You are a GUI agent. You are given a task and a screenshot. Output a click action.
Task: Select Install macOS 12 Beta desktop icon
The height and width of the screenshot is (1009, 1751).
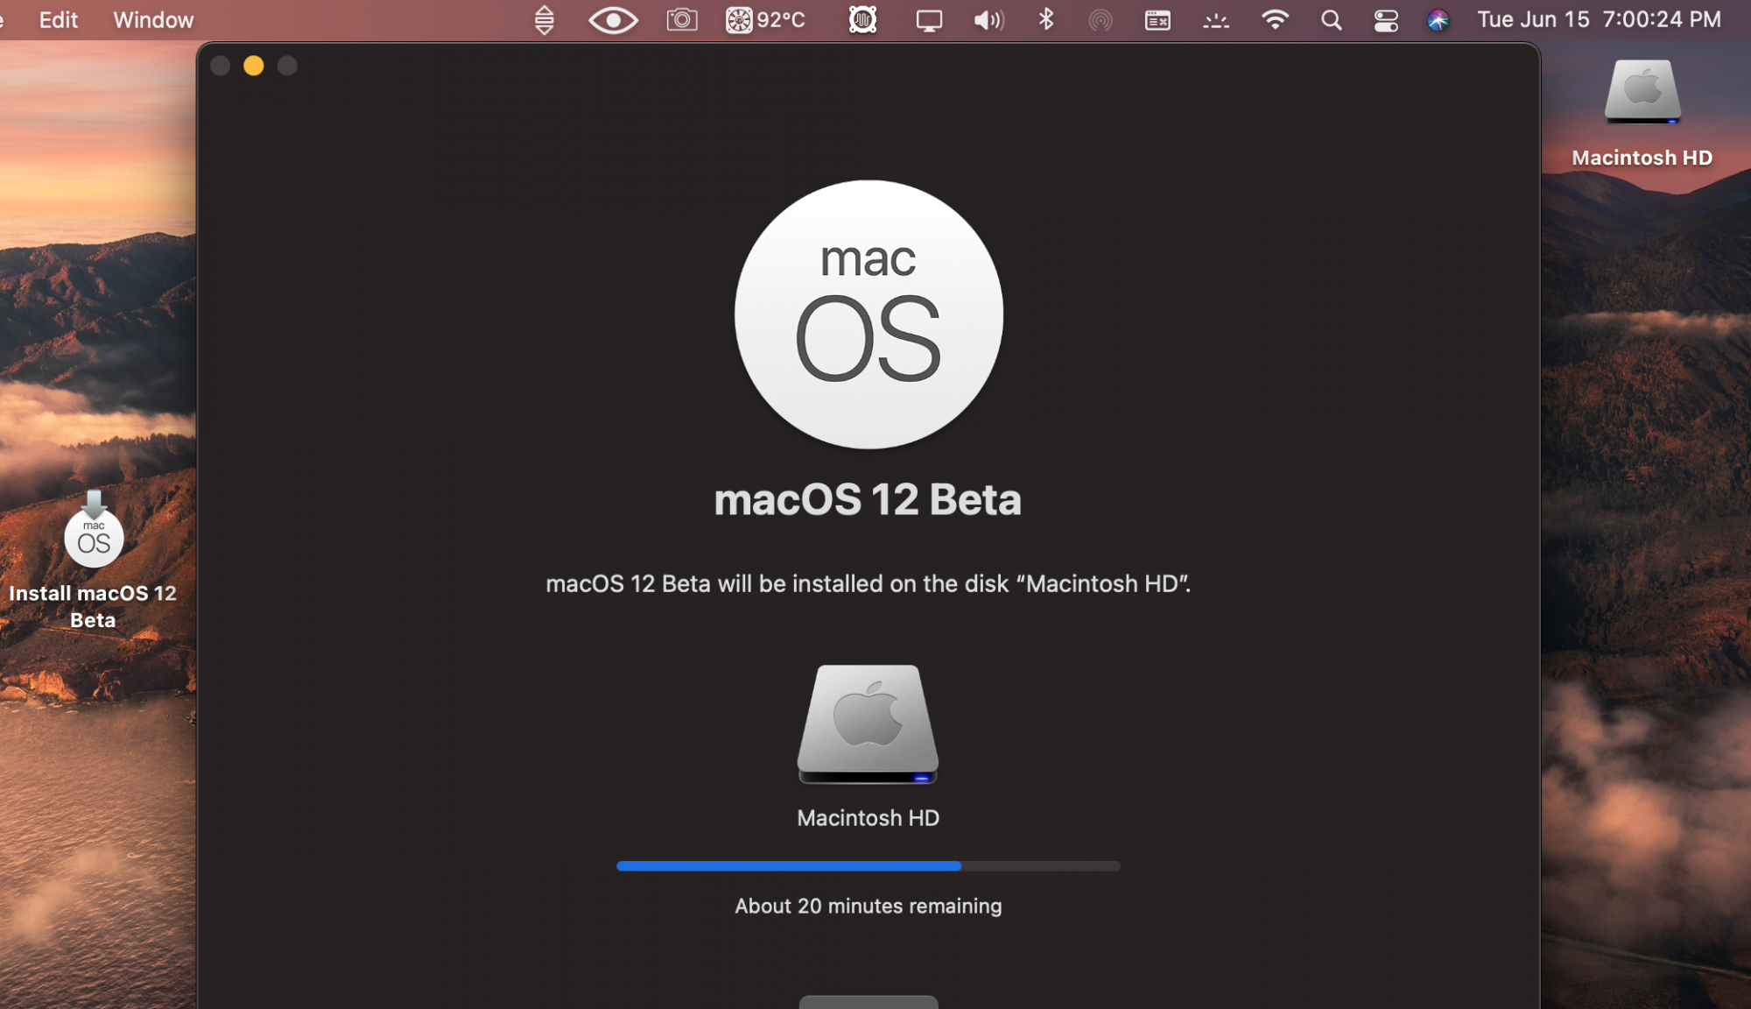(x=94, y=530)
